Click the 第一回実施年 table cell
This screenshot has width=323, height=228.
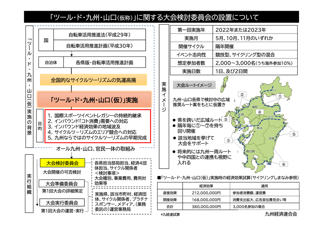[191, 30]
